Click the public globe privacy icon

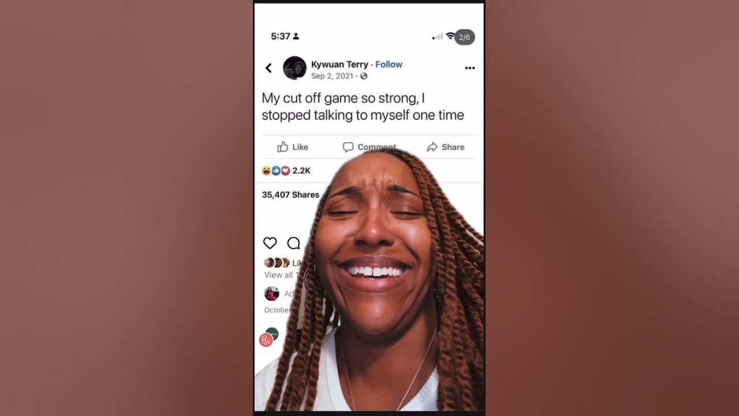[364, 76]
